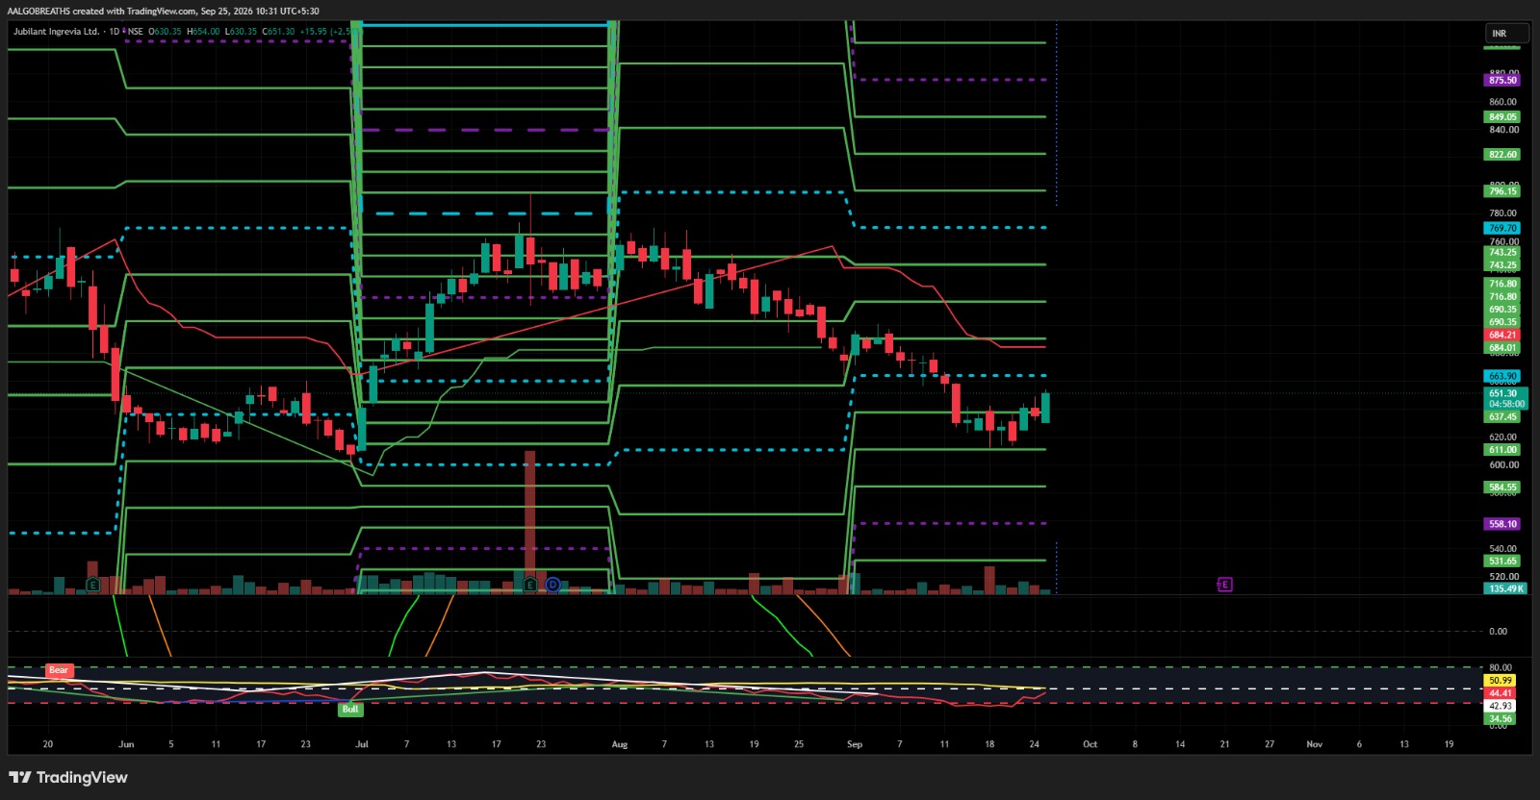This screenshot has width=1540, height=800.
Task: Click the green 637.45 price label
Action: (x=1502, y=417)
